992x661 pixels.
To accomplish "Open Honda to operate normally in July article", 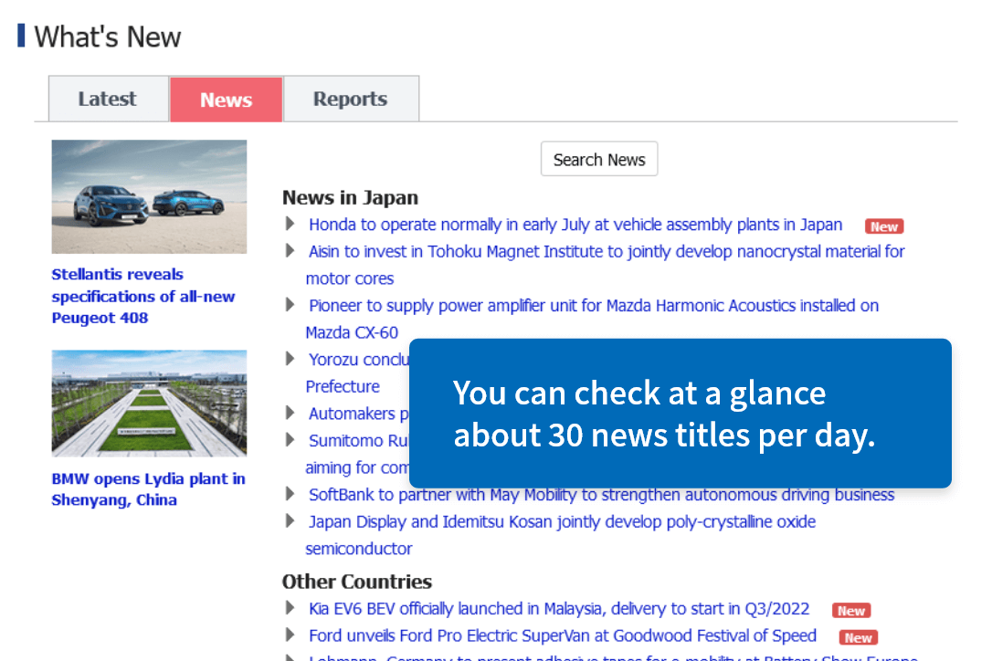I will coord(575,225).
